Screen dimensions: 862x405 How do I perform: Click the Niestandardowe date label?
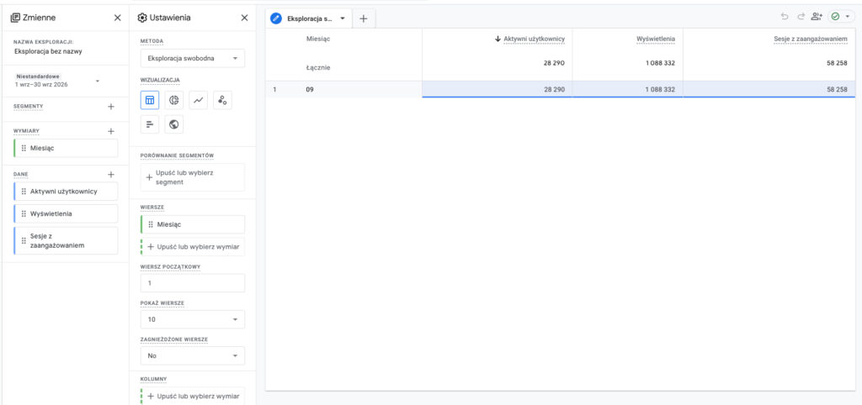38,76
